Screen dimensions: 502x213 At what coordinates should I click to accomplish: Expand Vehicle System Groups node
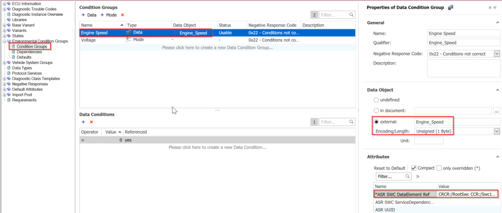click(4, 63)
